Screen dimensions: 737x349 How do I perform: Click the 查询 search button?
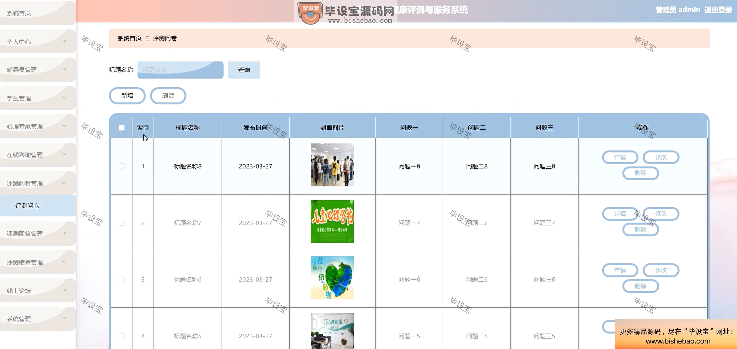[244, 70]
